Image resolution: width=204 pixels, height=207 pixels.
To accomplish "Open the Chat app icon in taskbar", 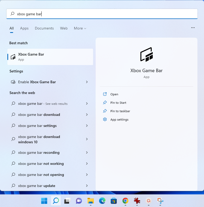I will 79,201.
